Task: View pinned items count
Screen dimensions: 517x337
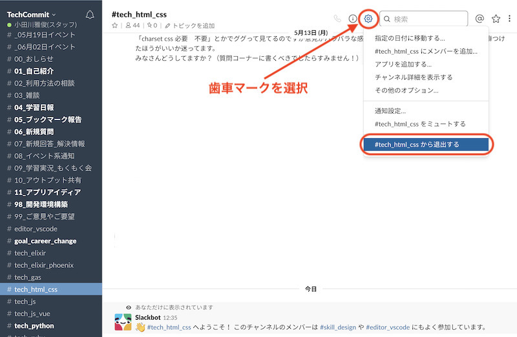Action: coord(152,25)
